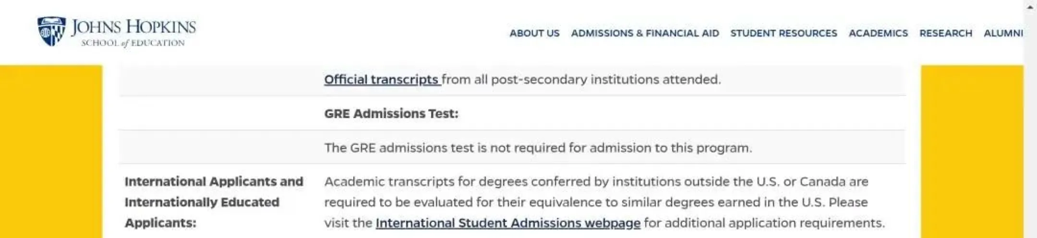Navigate to the Alumni section
1037x238 pixels.
[x=1003, y=33]
